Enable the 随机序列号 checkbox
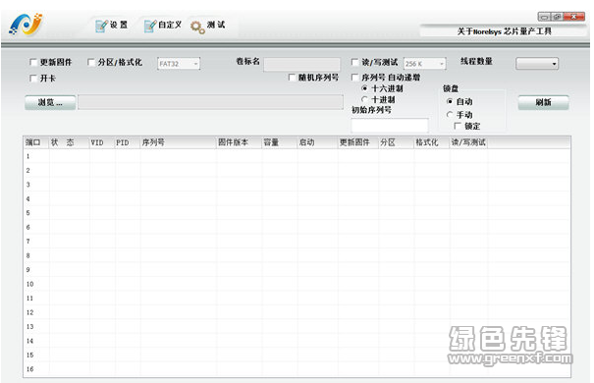This screenshot has height=383, width=594. 292,78
